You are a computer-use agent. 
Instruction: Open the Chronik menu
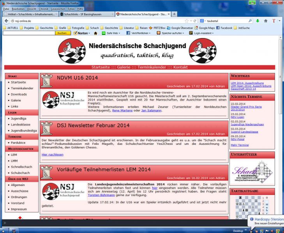point(44,9)
